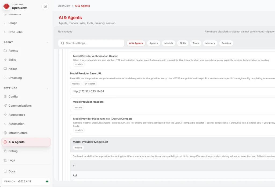Switch to the Skills filter tab
This screenshot has height=187, width=275.
pos(183,43)
